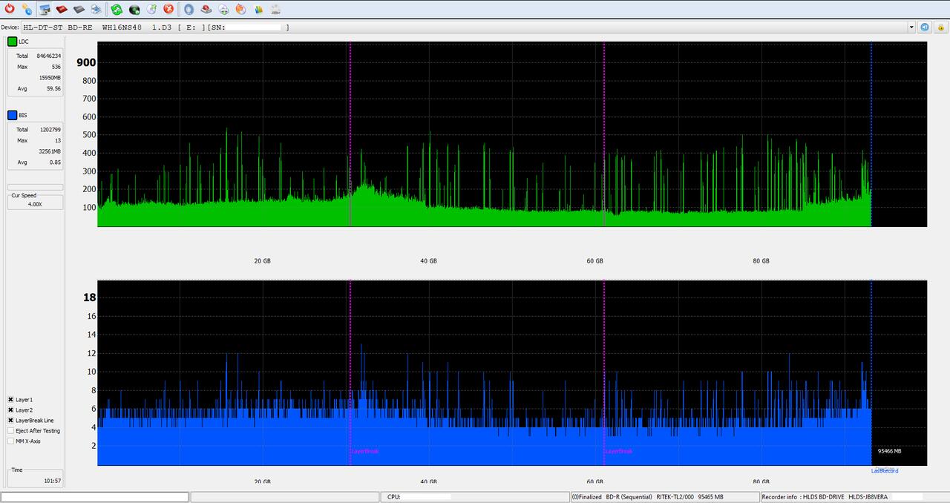This screenshot has height=503, width=950.
Task: Enable the MM X-Axis checkbox
Action: 11,441
